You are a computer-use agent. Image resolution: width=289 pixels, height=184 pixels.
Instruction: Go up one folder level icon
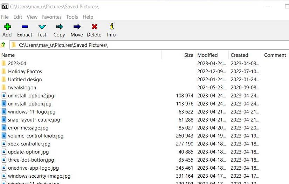click(x=3, y=45)
